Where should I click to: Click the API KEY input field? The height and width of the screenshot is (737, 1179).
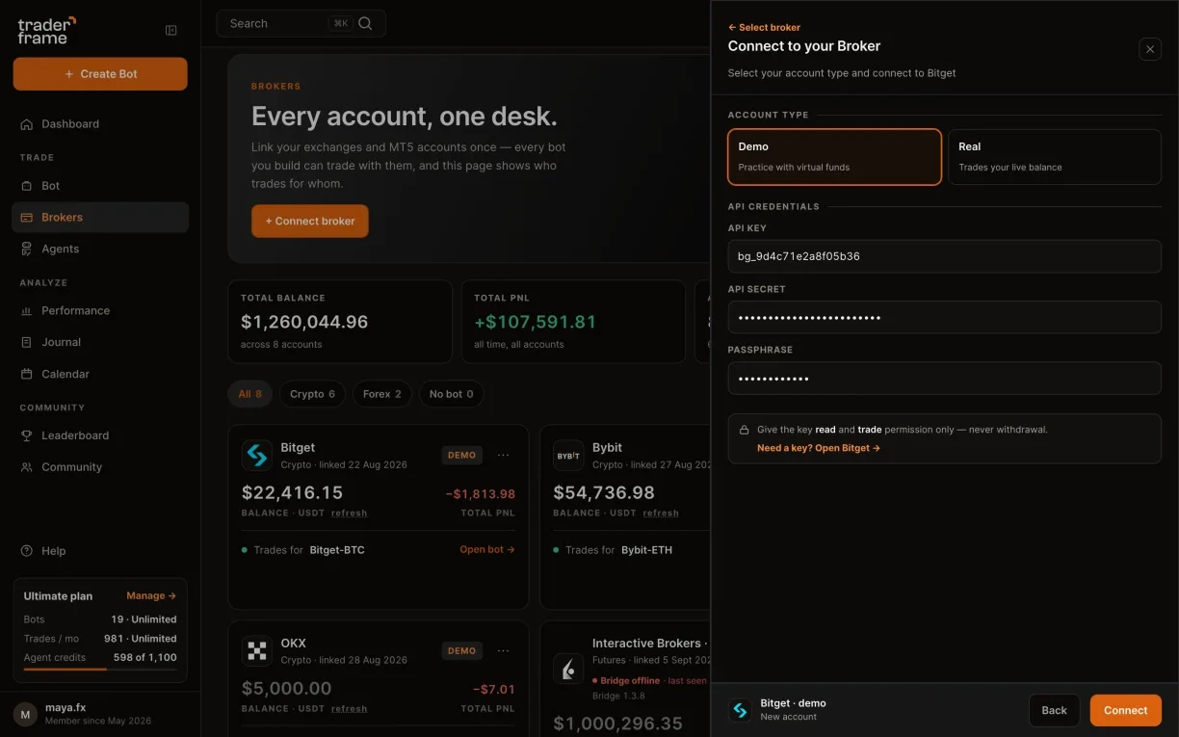pos(945,256)
